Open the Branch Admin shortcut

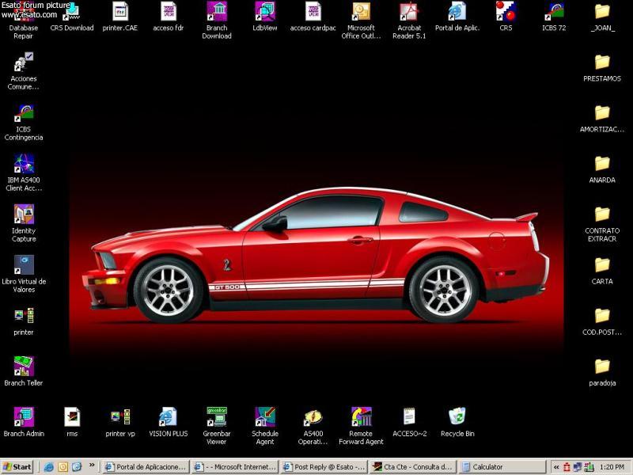coord(24,422)
